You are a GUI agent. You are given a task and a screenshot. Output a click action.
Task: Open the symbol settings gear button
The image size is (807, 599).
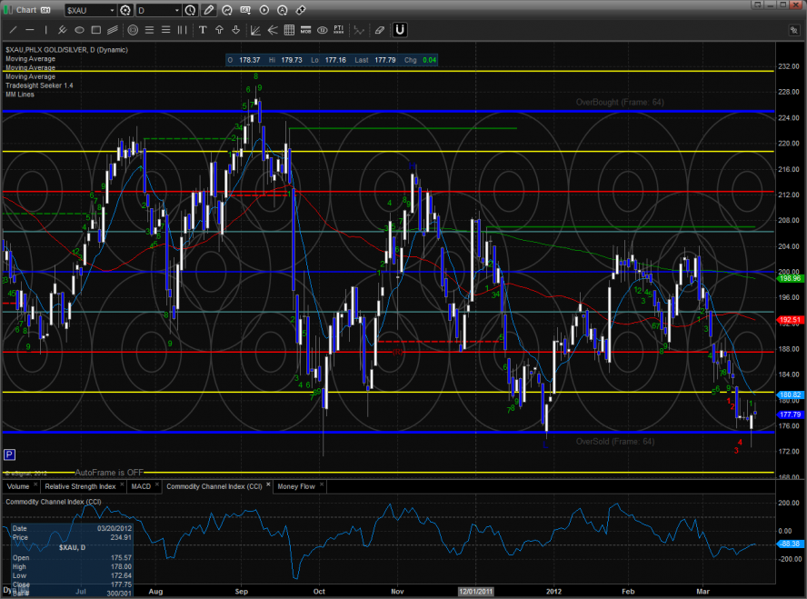click(126, 11)
